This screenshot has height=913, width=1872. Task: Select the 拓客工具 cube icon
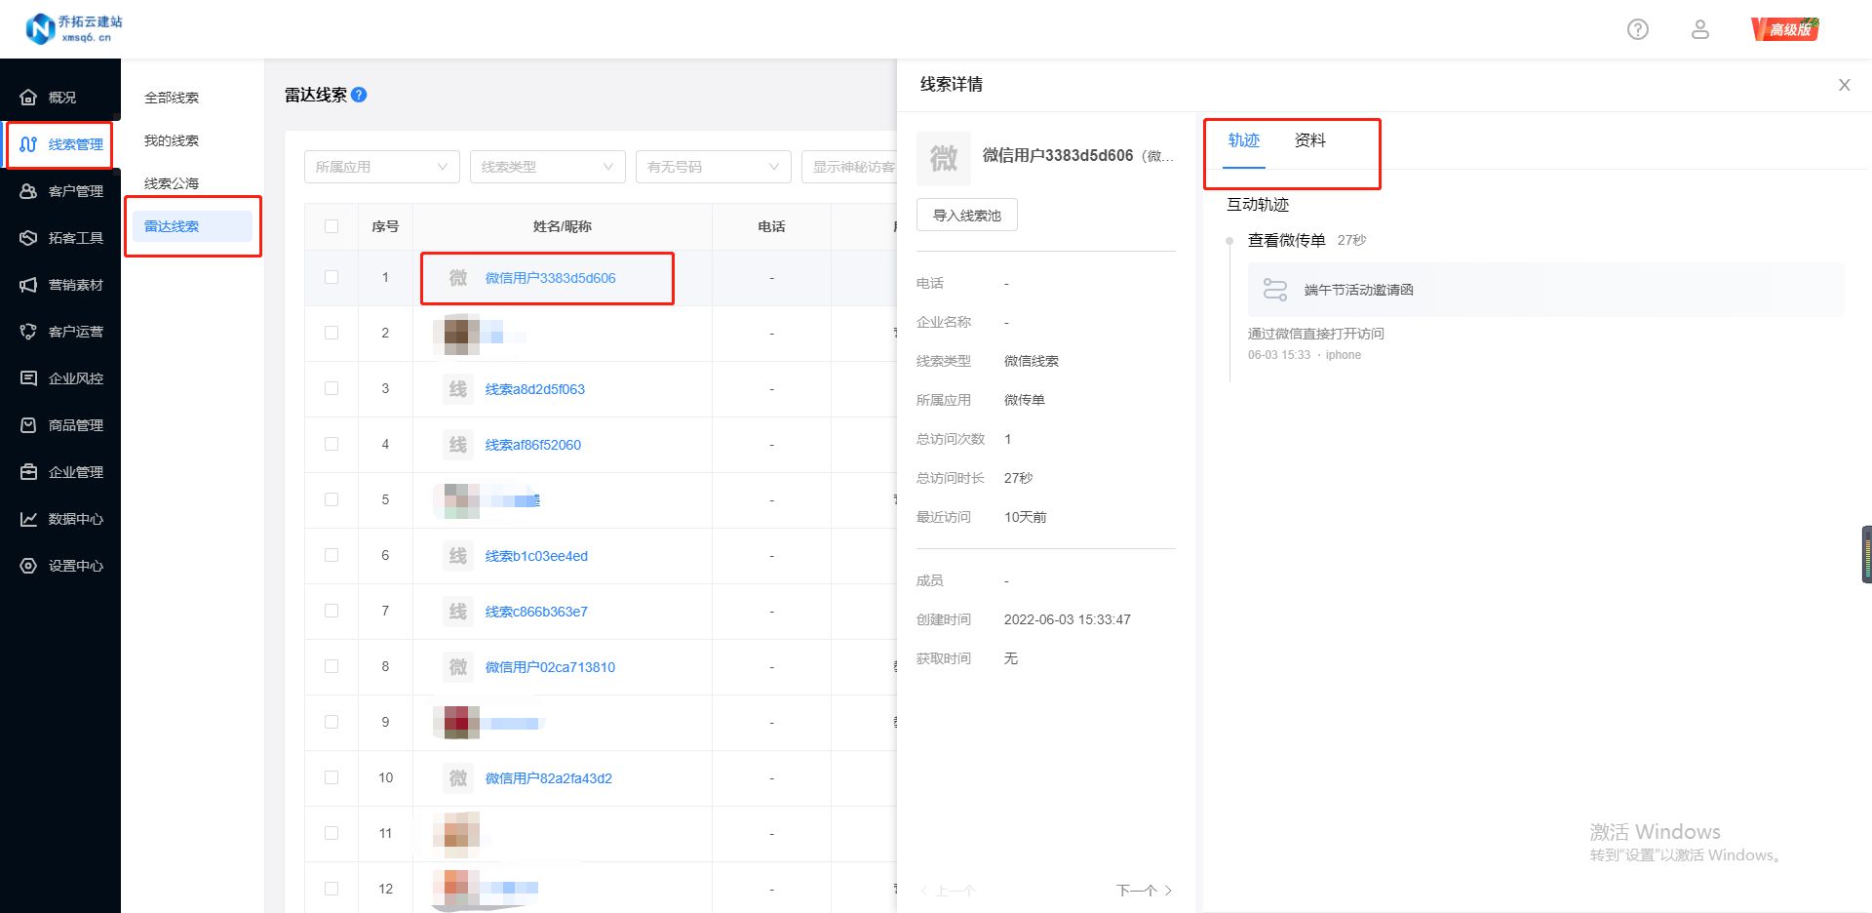28,238
